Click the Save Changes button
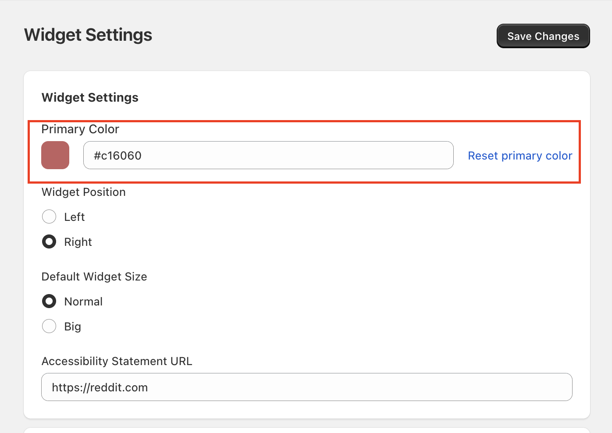The height and width of the screenshot is (433, 612). 543,36
